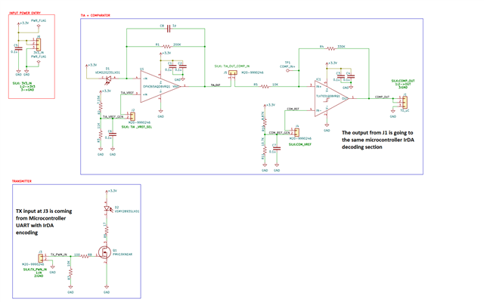The height and width of the screenshot is (302, 484).
Task: Click the TX input at J3 note
Action: click(x=44, y=222)
